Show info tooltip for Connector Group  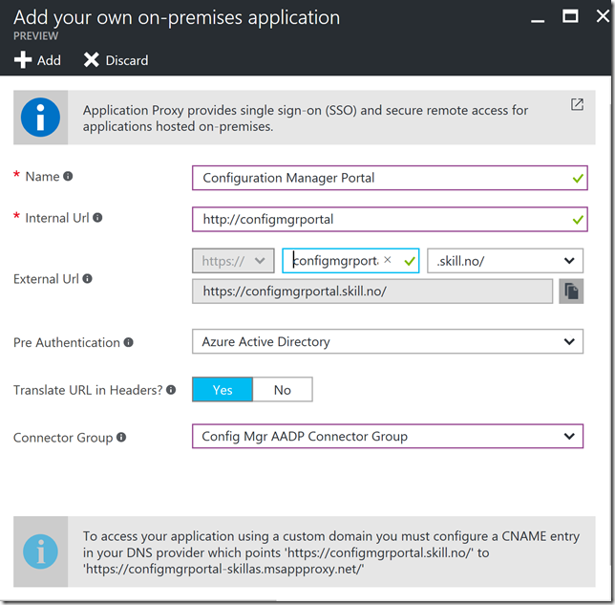121,438
